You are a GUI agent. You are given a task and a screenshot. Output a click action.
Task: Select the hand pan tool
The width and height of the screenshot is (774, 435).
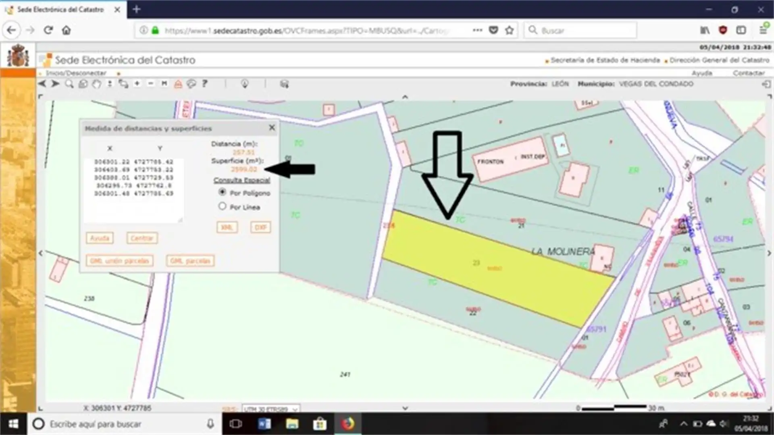pos(96,84)
